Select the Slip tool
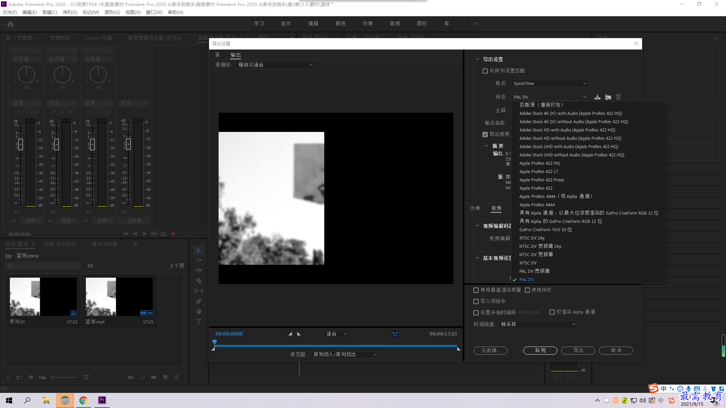Image resolution: width=726 pixels, height=408 pixels. pyautogui.click(x=199, y=291)
